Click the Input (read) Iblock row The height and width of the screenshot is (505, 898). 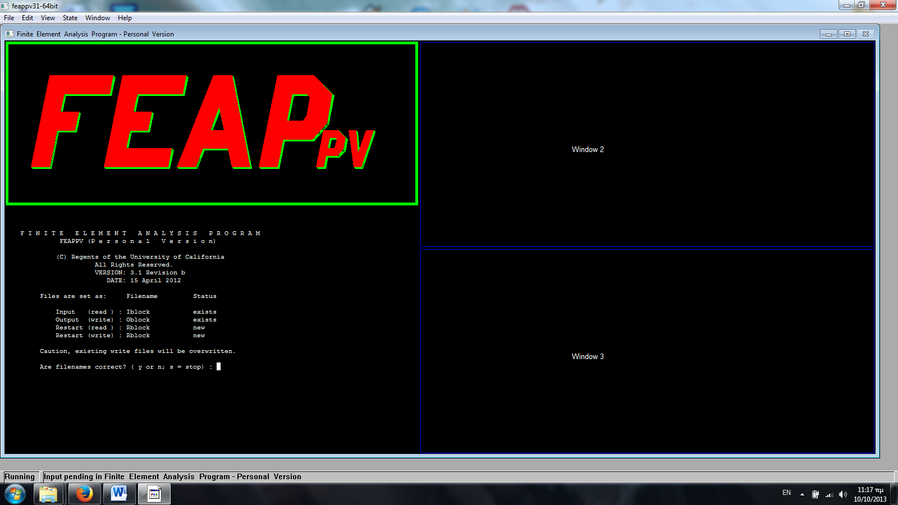pyautogui.click(x=136, y=312)
